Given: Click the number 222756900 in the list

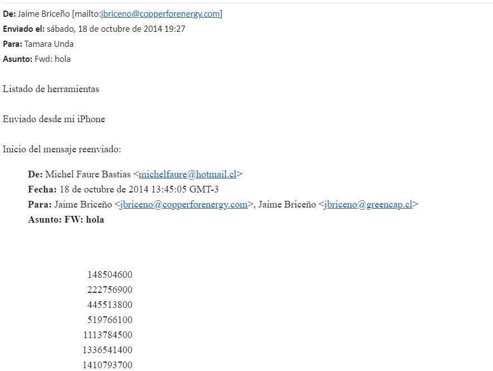Looking at the screenshot, I should coord(110,290).
